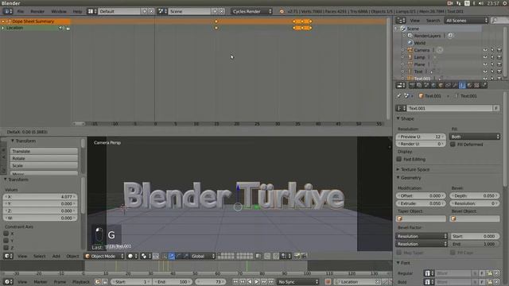Jump to the timeline end frame
This screenshot has height=286, width=509.
click(271, 282)
